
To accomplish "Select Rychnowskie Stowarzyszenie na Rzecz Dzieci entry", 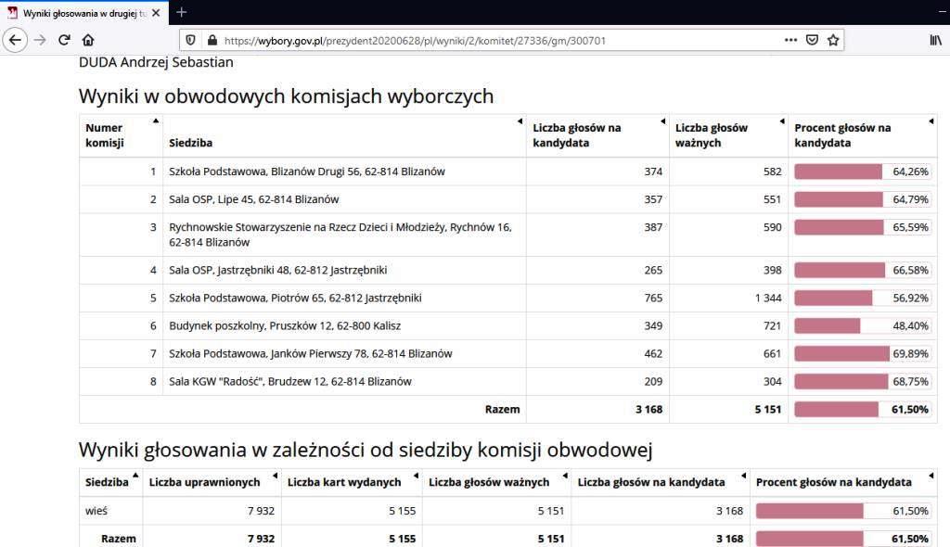I will click(507, 235).
